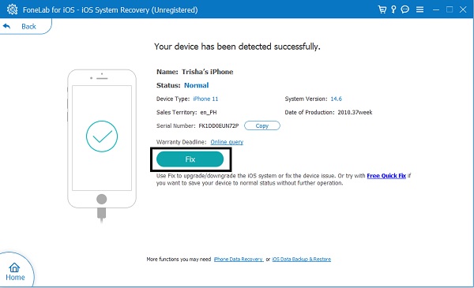Copy the serial number
474x288 pixels.
point(262,126)
